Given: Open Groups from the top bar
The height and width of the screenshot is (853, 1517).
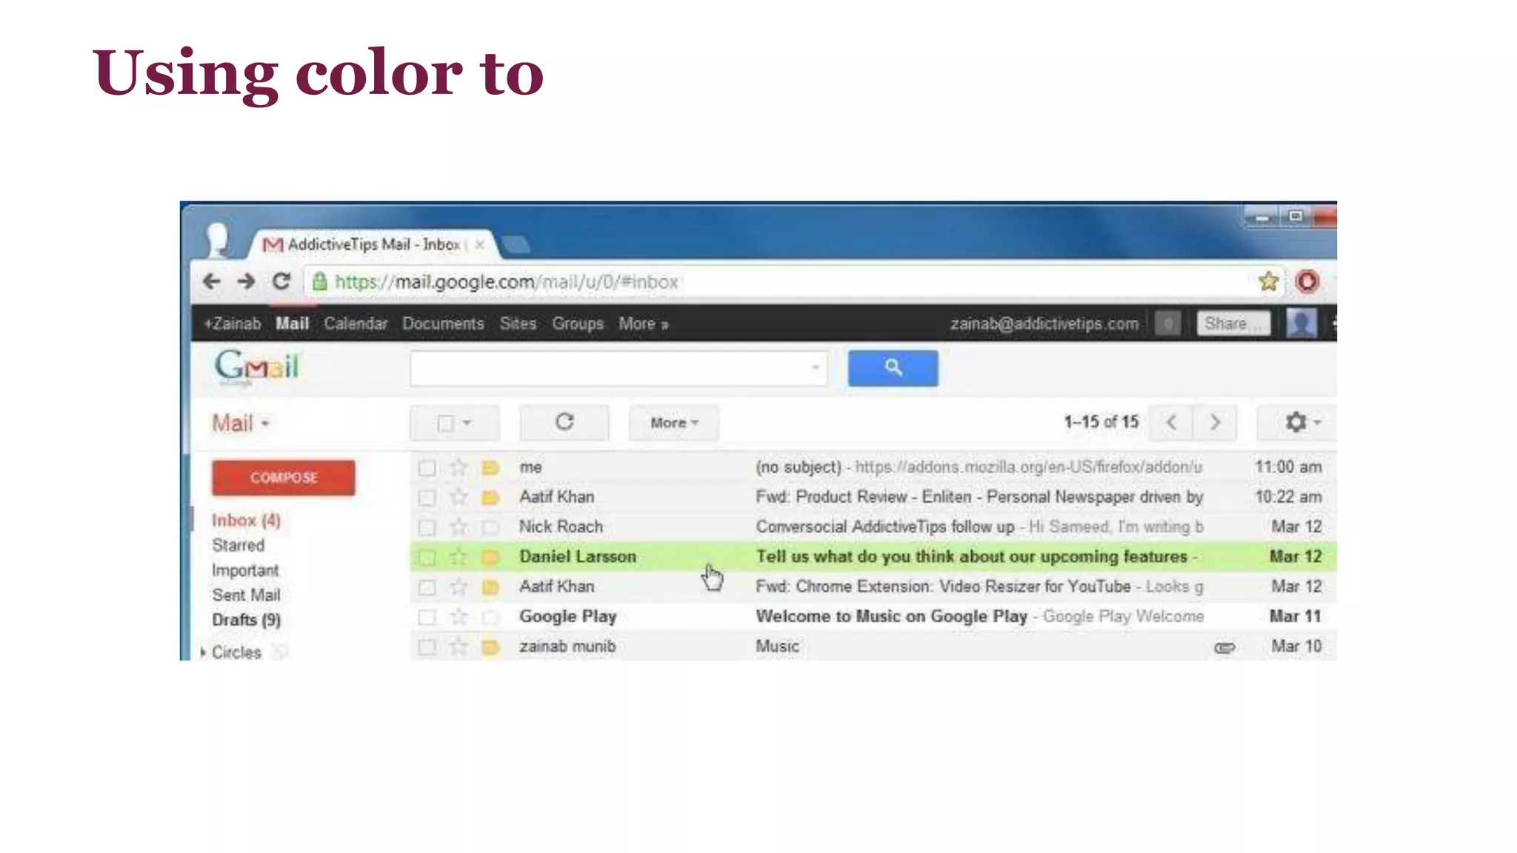Looking at the screenshot, I should 578,324.
